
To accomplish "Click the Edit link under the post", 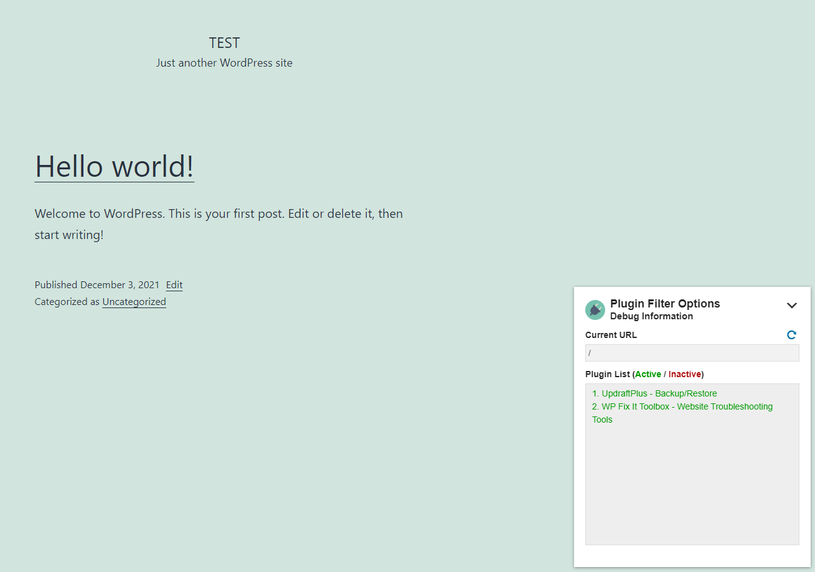I will pos(174,285).
